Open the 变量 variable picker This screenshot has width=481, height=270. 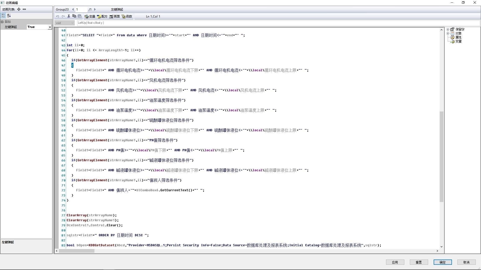90,16
